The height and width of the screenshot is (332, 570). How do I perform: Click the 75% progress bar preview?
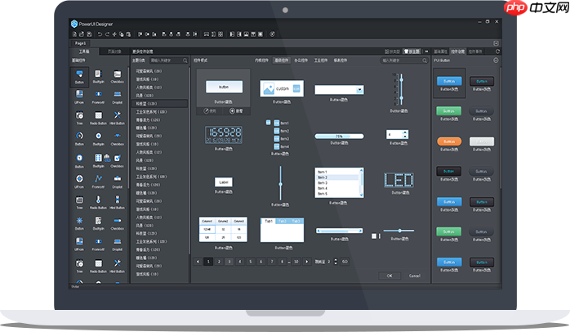point(339,136)
